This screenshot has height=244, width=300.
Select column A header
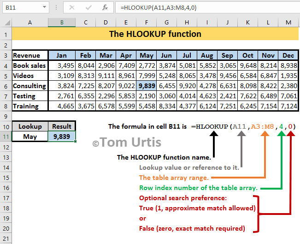[x=30, y=23]
